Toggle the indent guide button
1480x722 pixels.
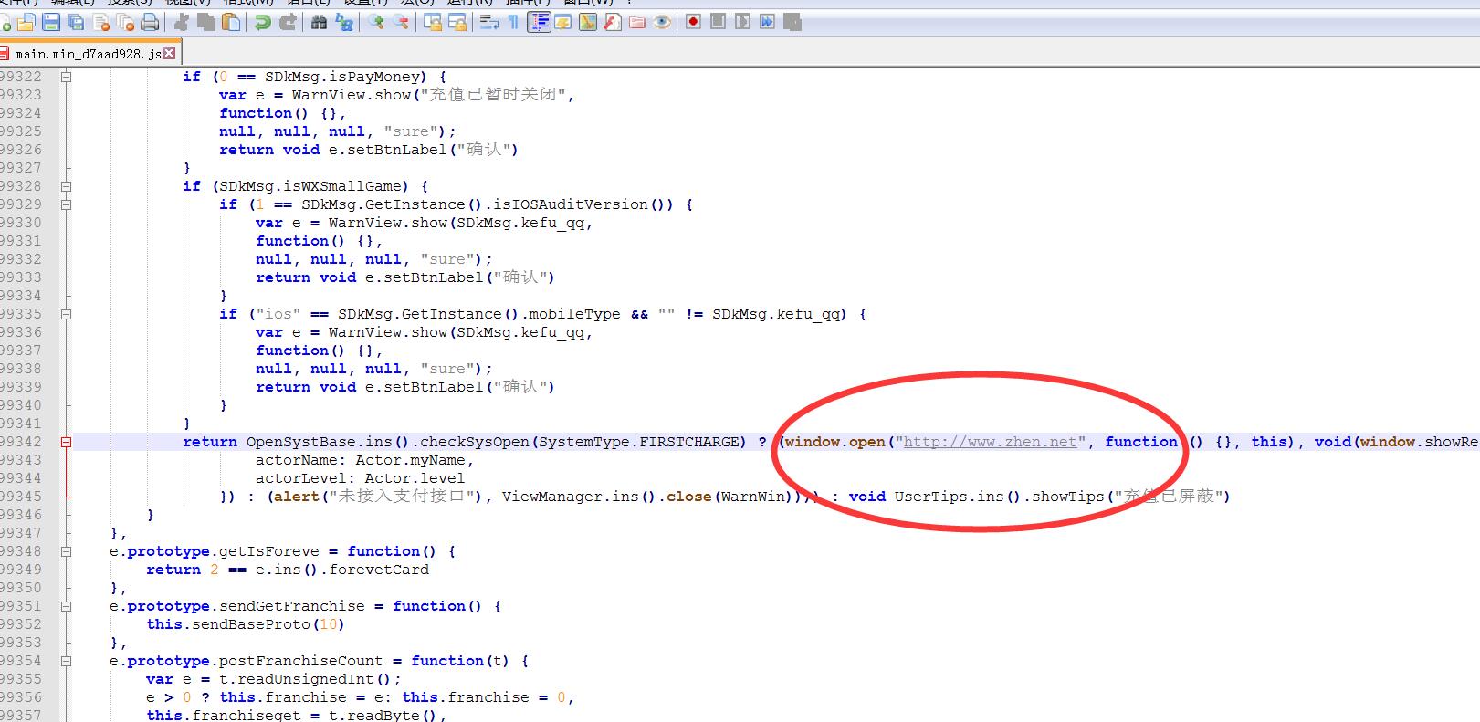(540, 22)
